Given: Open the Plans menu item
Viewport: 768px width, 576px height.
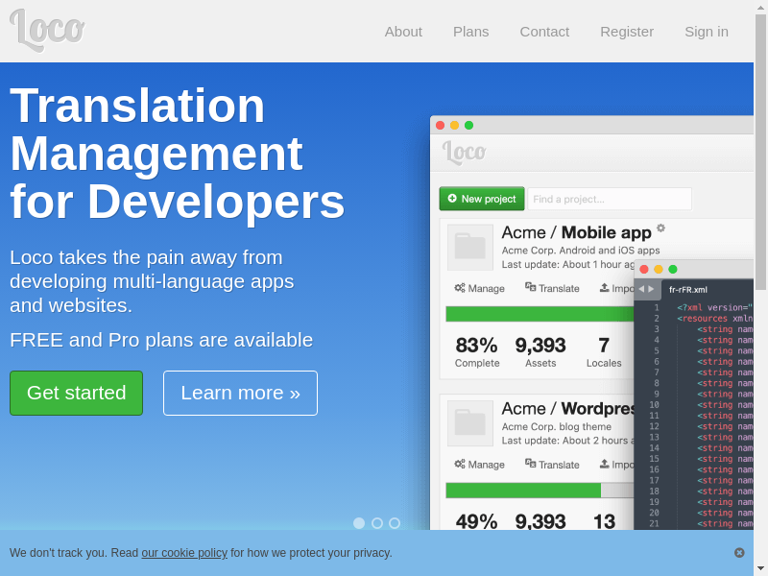Looking at the screenshot, I should click(x=470, y=32).
